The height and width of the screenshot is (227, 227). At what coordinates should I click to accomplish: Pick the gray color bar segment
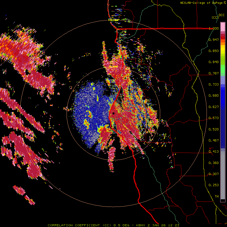coord(223,175)
